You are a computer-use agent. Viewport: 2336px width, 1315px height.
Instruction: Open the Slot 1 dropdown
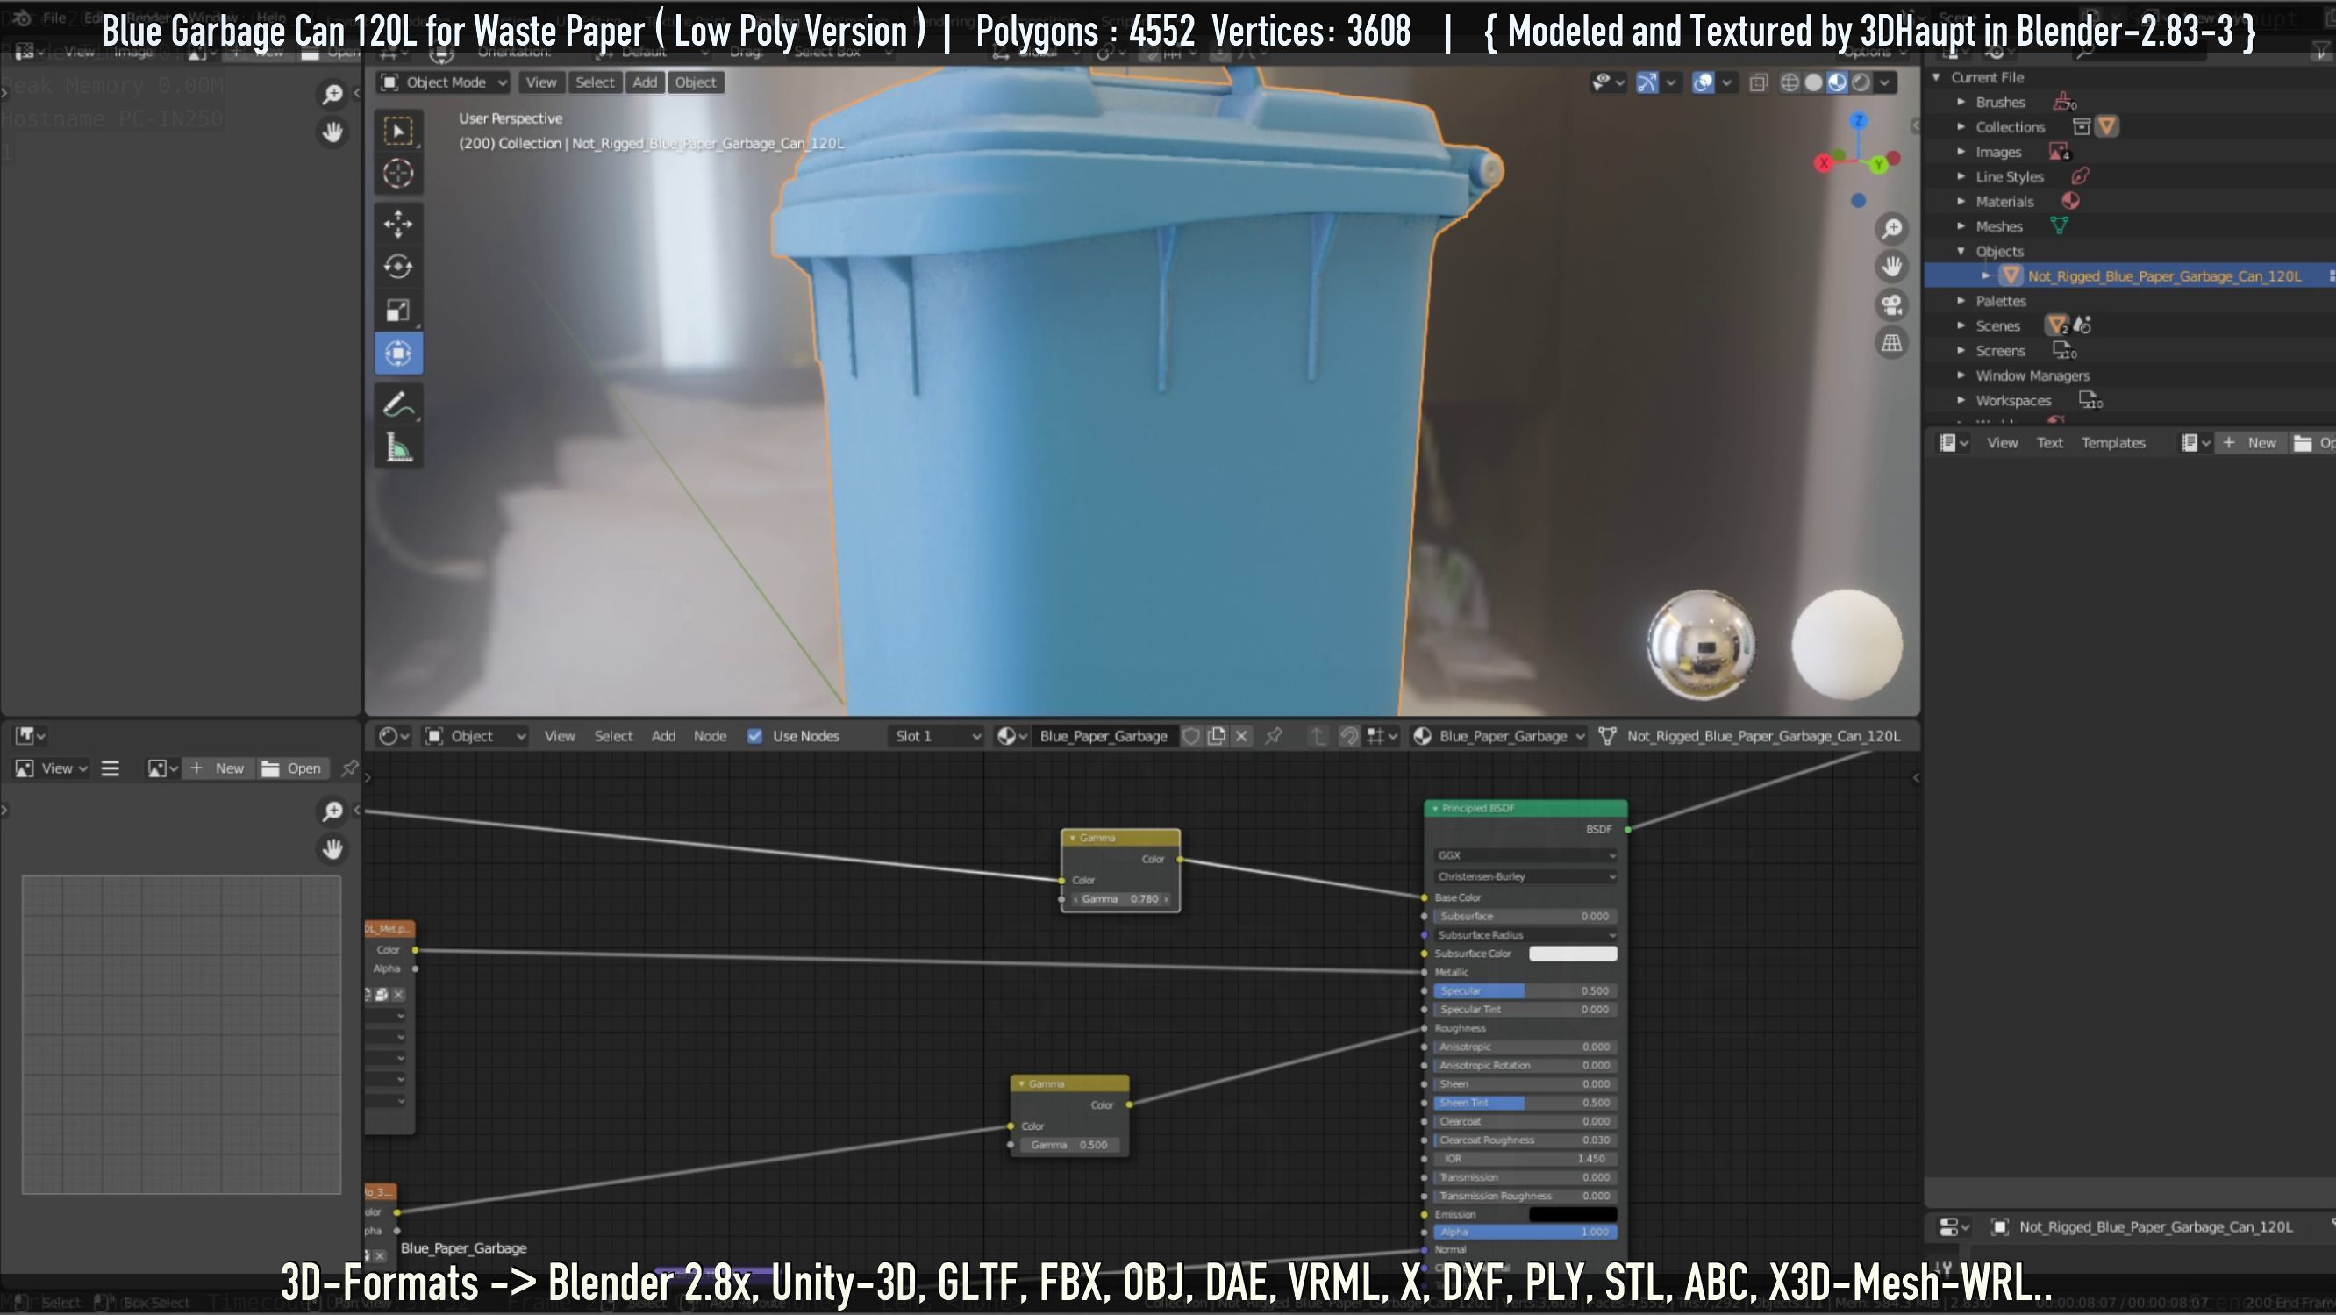pos(937,736)
